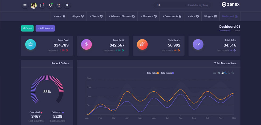Screen dimensions: 261x125
Task: Toggle fullscreen mode icon
Action: pyautogui.click(x=59, y=5)
